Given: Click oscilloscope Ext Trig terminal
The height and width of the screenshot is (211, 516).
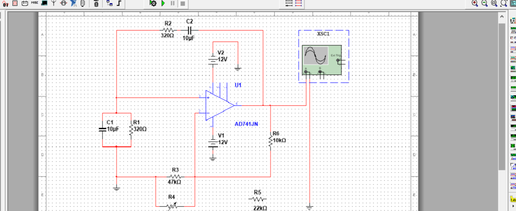Looking at the screenshot, I should 338,60.
